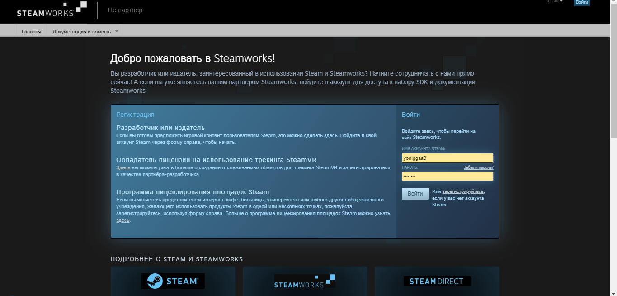The height and width of the screenshot is (296, 617).
Task: Open the Steam logo card
Action: 173,281
